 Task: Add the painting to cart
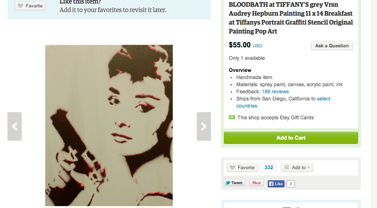291,138
